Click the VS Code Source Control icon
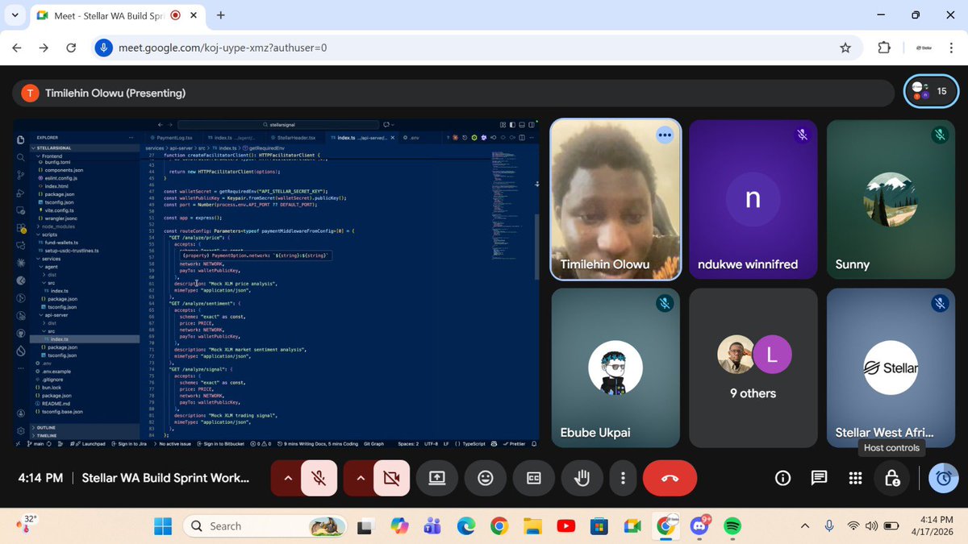 point(20,173)
